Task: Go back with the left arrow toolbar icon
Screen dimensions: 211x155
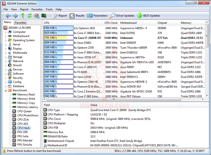Action: point(8,16)
